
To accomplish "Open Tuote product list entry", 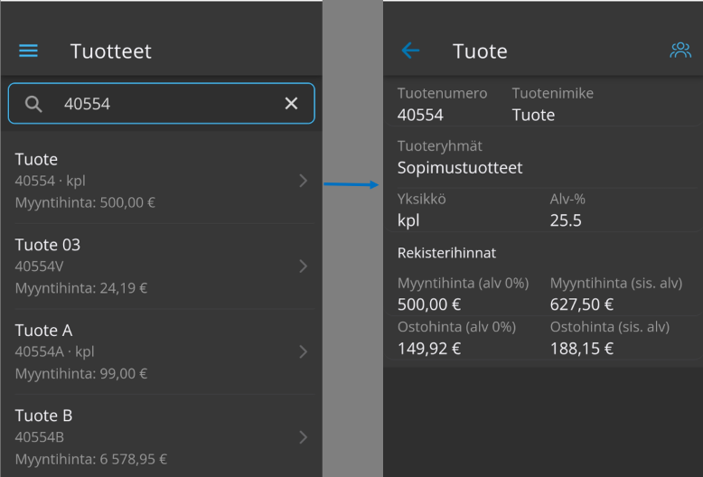I will 162,181.
